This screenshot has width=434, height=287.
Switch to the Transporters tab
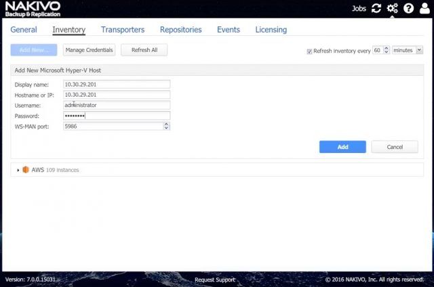pyautogui.click(x=123, y=30)
